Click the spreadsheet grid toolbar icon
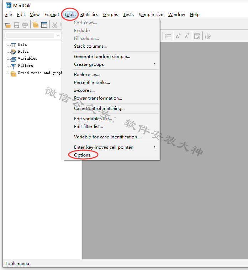 pyautogui.click(x=44, y=25)
